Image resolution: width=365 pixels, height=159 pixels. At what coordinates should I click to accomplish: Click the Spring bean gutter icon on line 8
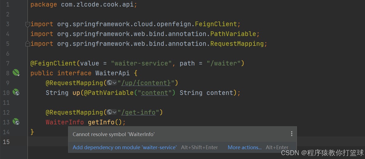(16, 73)
